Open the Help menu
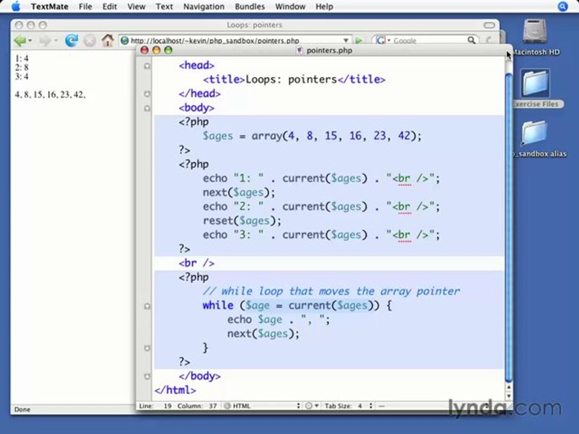 point(324,7)
